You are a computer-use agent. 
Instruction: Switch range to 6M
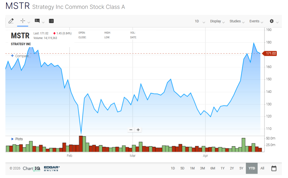click(213, 168)
